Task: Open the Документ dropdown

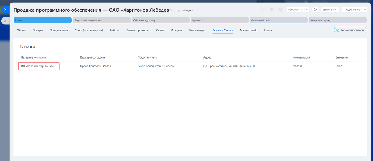Action: click(330, 10)
